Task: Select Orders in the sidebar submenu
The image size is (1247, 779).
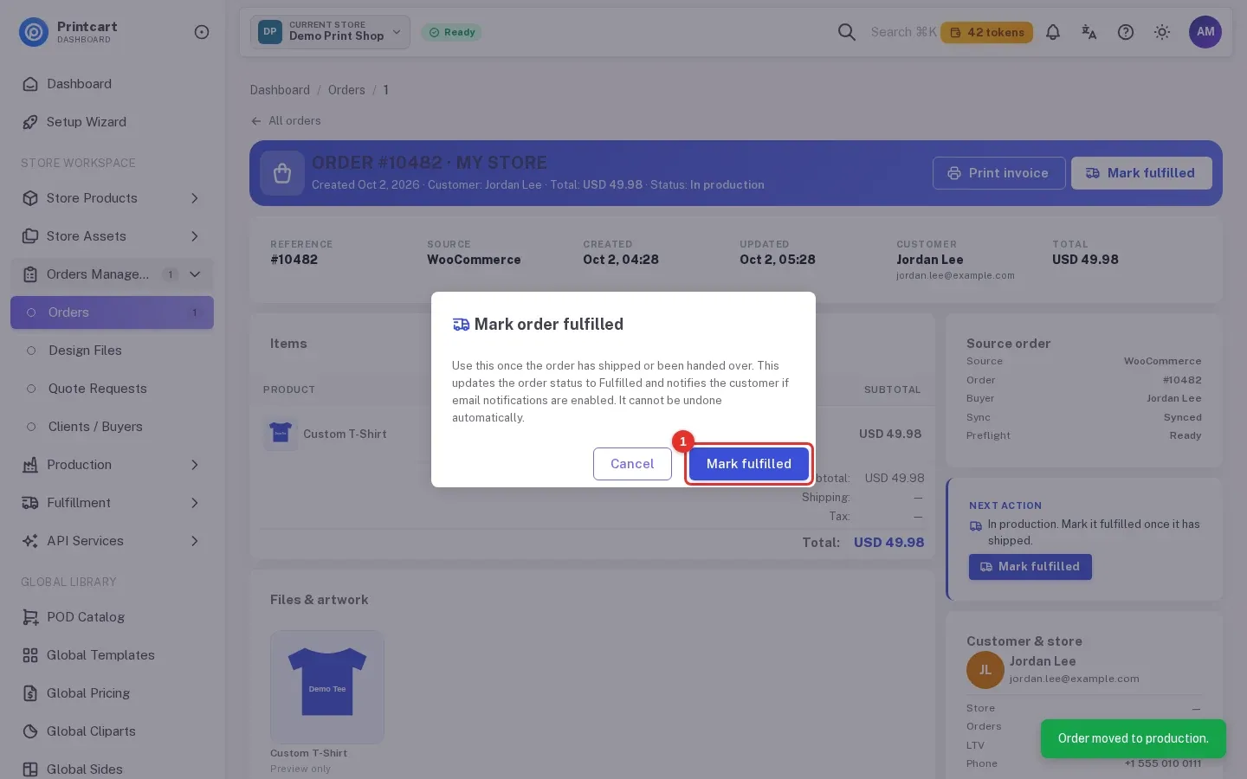Action: [x=113, y=312]
